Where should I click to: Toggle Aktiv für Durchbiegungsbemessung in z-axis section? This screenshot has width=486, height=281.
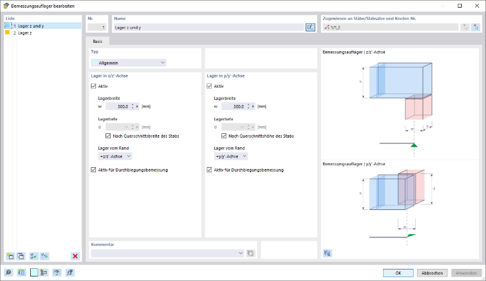(x=93, y=170)
